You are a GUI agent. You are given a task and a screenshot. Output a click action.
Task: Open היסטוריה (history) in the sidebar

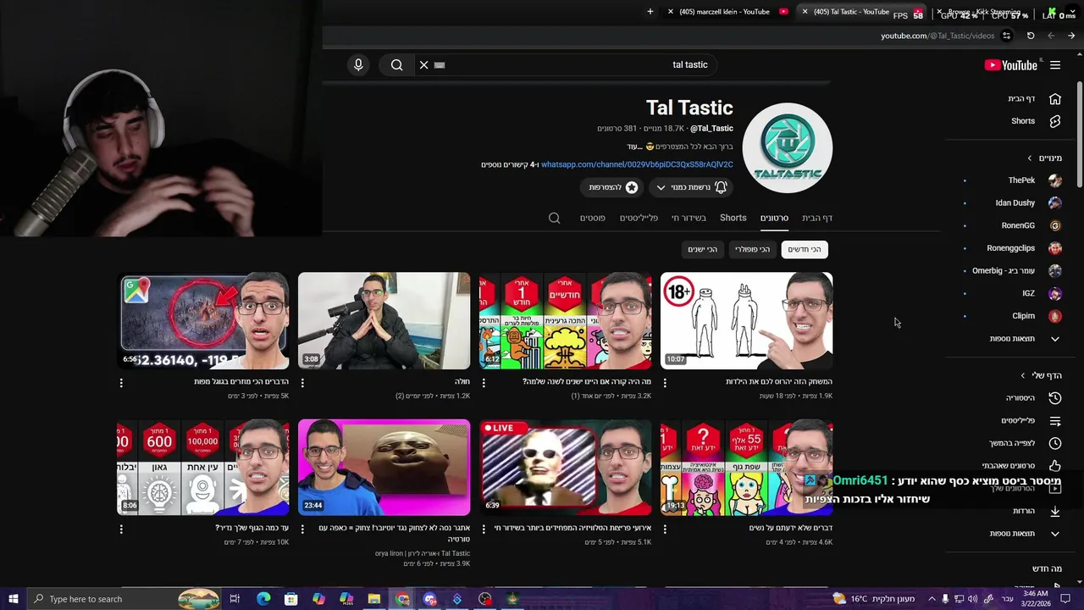(1032, 397)
